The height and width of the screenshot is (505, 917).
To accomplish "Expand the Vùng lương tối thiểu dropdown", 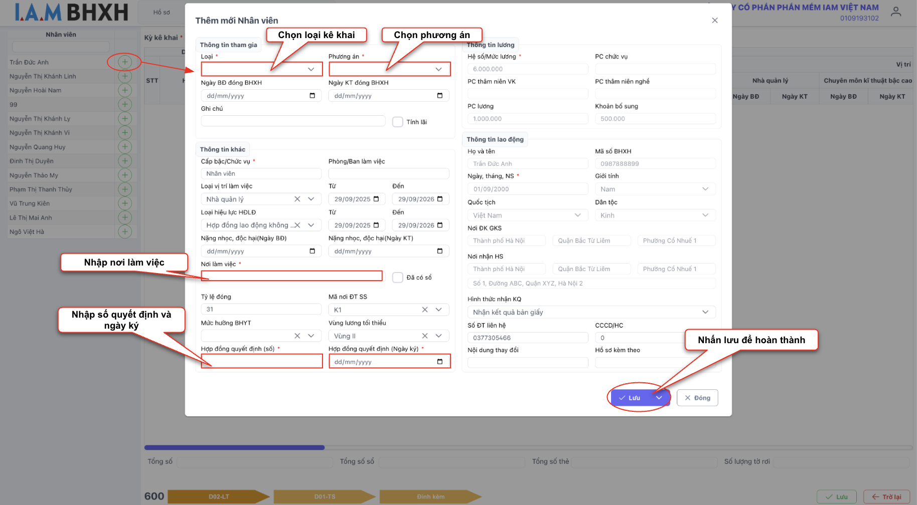I will [439, 336].
